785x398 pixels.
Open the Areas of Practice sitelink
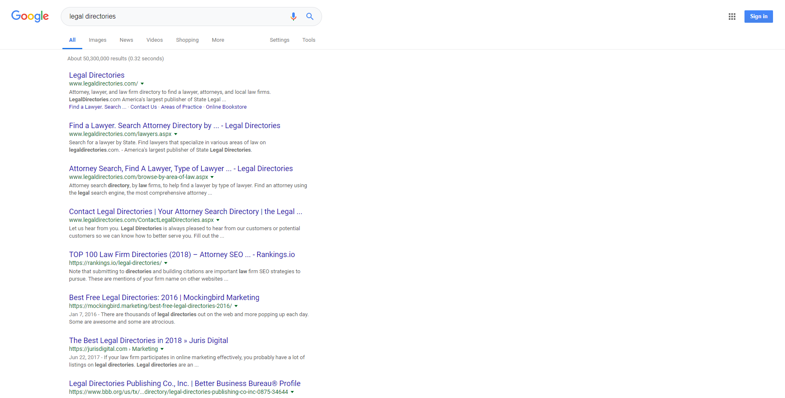coord(181,107)
